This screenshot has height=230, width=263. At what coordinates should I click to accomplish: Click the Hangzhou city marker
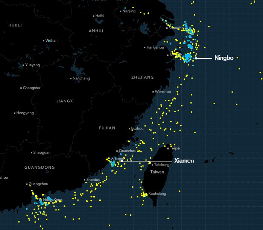[x=145, y=47]
